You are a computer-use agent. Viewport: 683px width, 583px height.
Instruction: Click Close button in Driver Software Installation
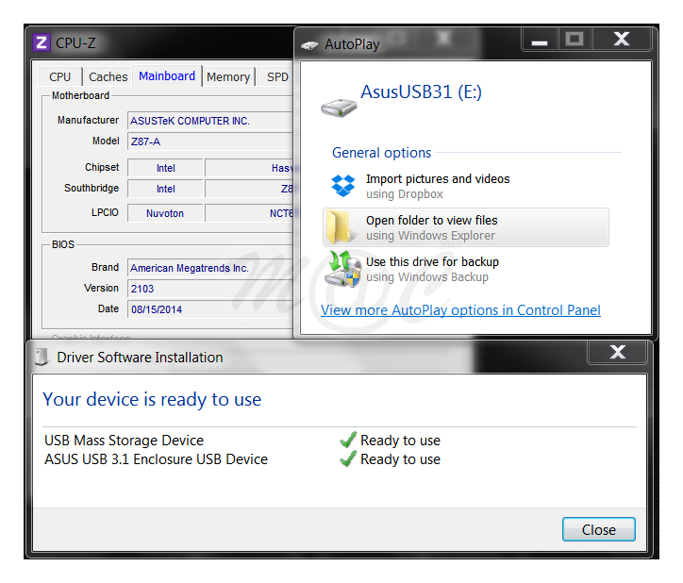[x=598, y=529]
